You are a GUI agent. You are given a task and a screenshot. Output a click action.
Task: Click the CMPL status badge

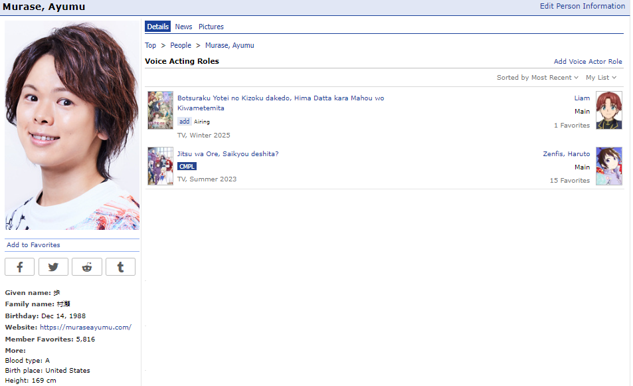pos(187,166)
